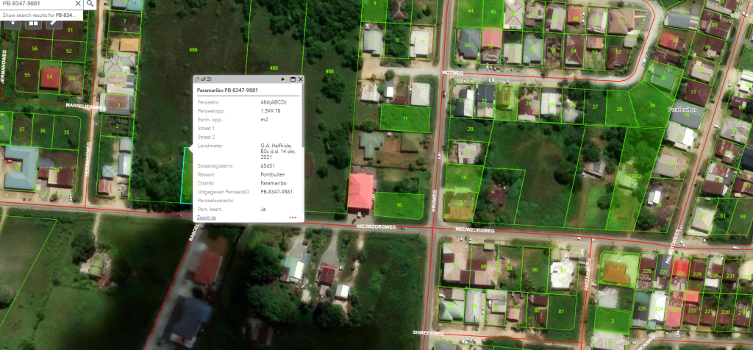The height and width of the screenshot is (350, 753).
Task: Click the magnifying glass search button
Action: click(x=90, y=4)
